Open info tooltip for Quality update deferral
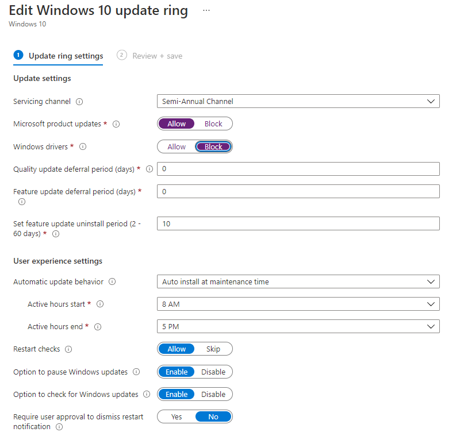Viewport: 464px width, 436px height. pos(149,169)
